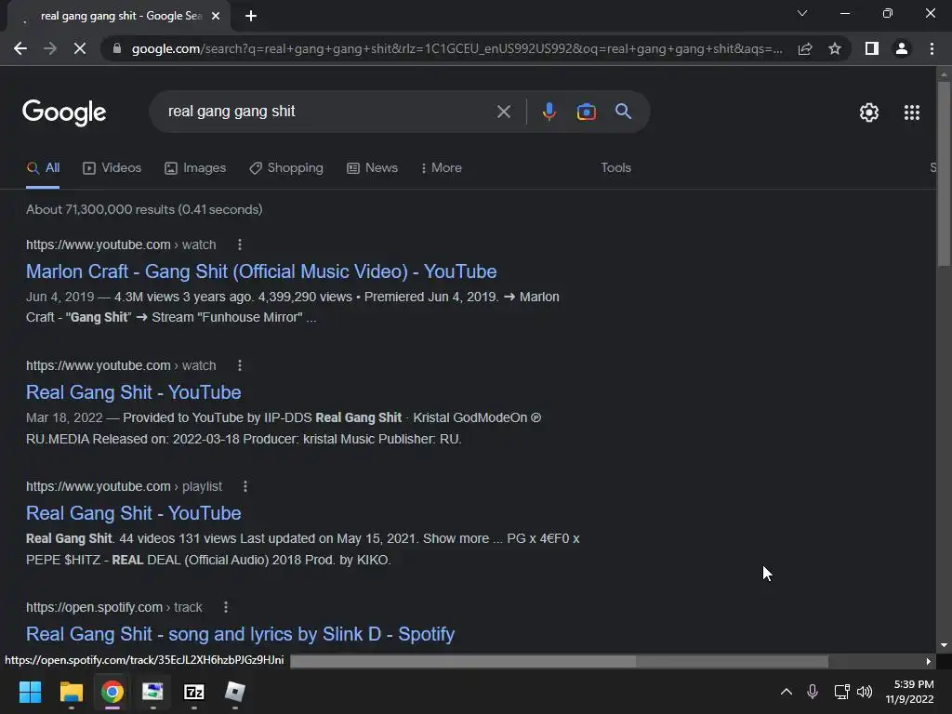Toggle the browser side panel

pos(872,48)
